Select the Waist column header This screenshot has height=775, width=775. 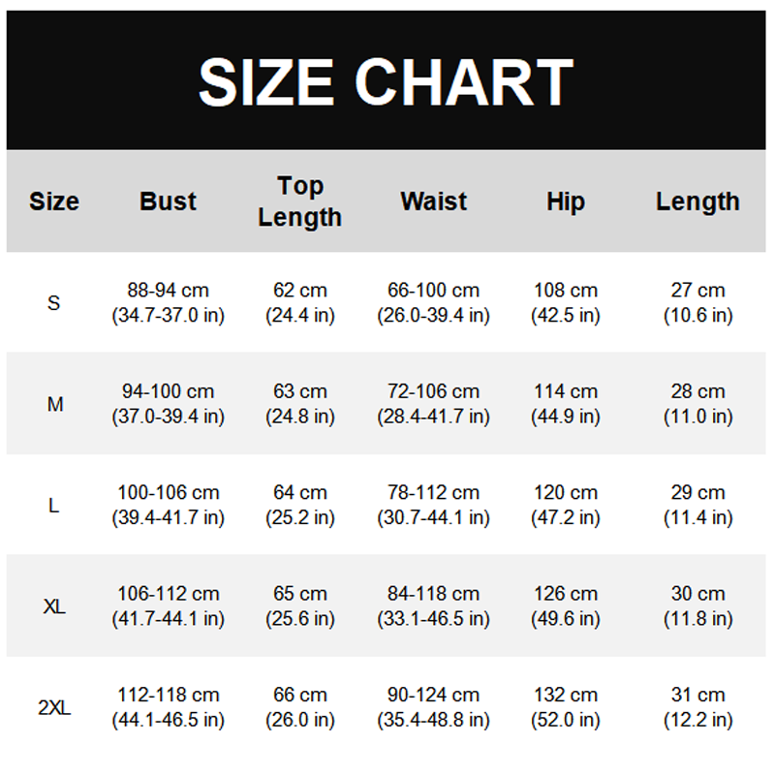click(x=433, y=201)
